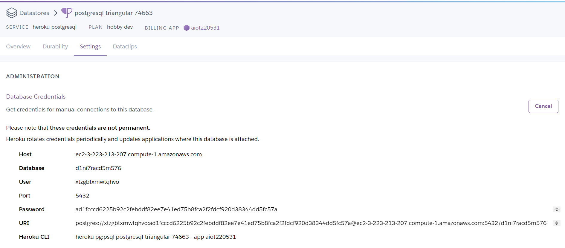Click the Heroku CLI field label
Viewport: 565px width, 248px height.
pos(34,237)
